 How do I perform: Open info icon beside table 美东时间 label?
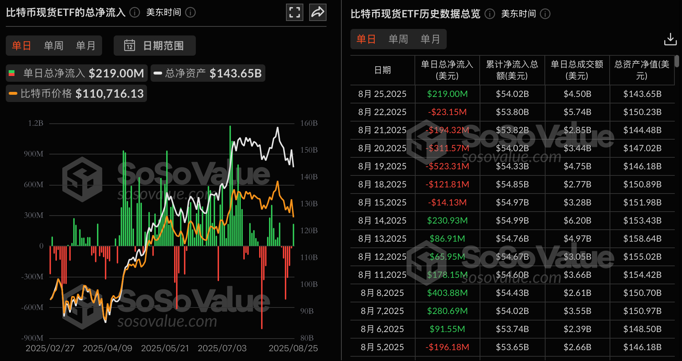click(545, 14)
